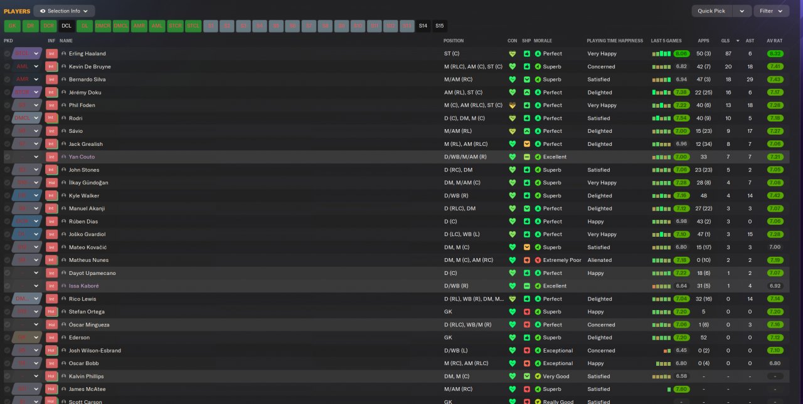Toggle the picked check for Rodri
803x404 pixels.
tap(7, 118)
